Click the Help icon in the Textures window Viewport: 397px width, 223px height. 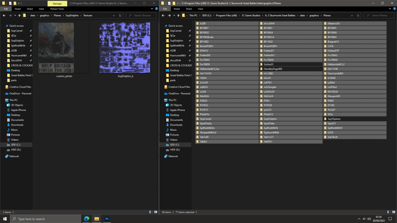coord(155,9)
